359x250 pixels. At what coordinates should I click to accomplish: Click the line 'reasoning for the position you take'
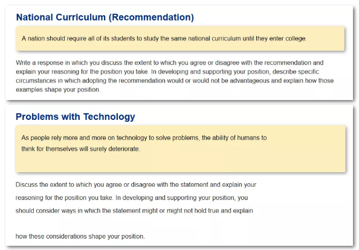pyautogui.click(x=132, y=198)
